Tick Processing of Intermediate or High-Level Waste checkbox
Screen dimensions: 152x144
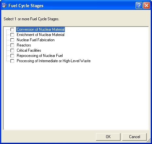12,61
